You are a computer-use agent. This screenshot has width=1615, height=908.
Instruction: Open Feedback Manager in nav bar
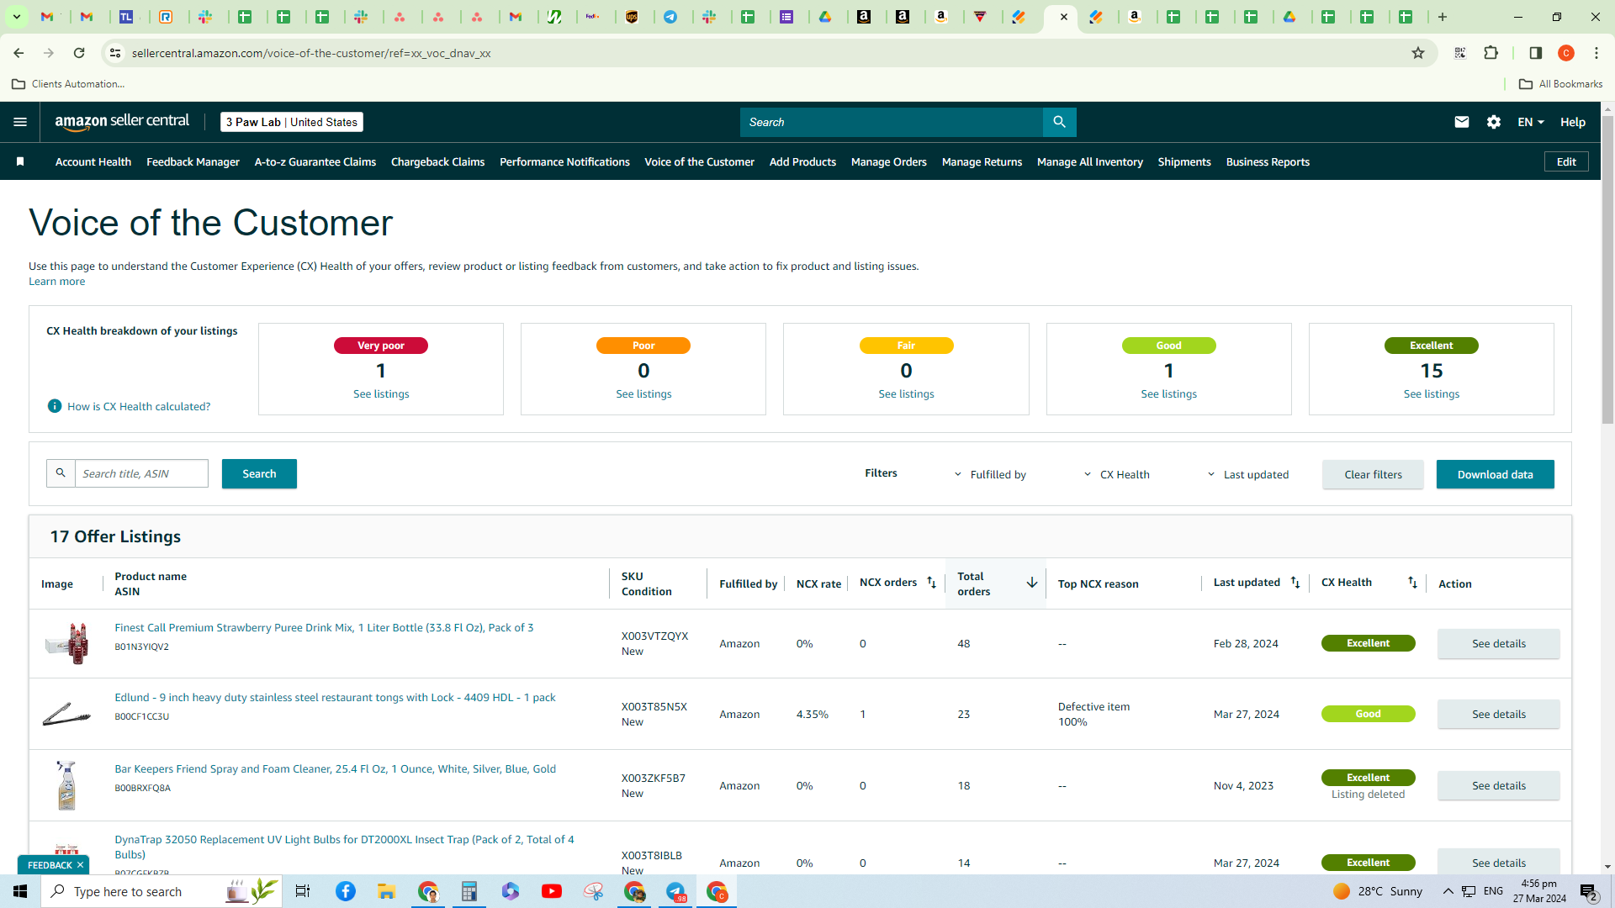click(193, 161)
